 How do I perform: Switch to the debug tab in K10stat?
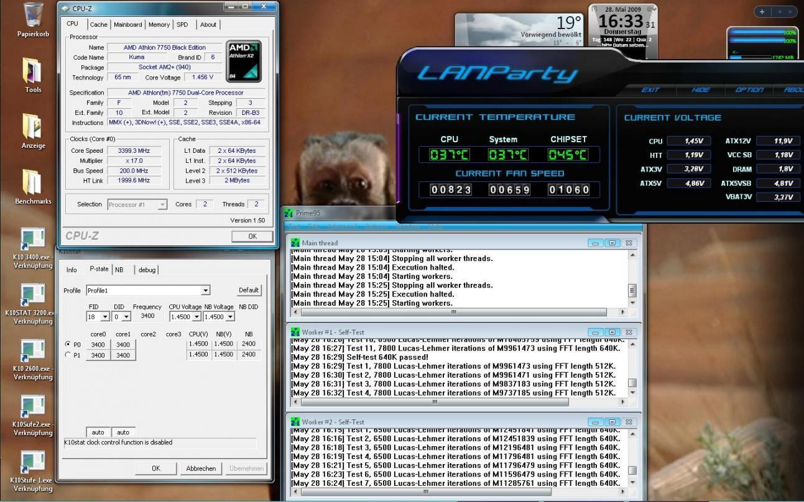147,270
